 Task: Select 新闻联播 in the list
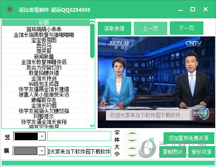tap(44, 57)
